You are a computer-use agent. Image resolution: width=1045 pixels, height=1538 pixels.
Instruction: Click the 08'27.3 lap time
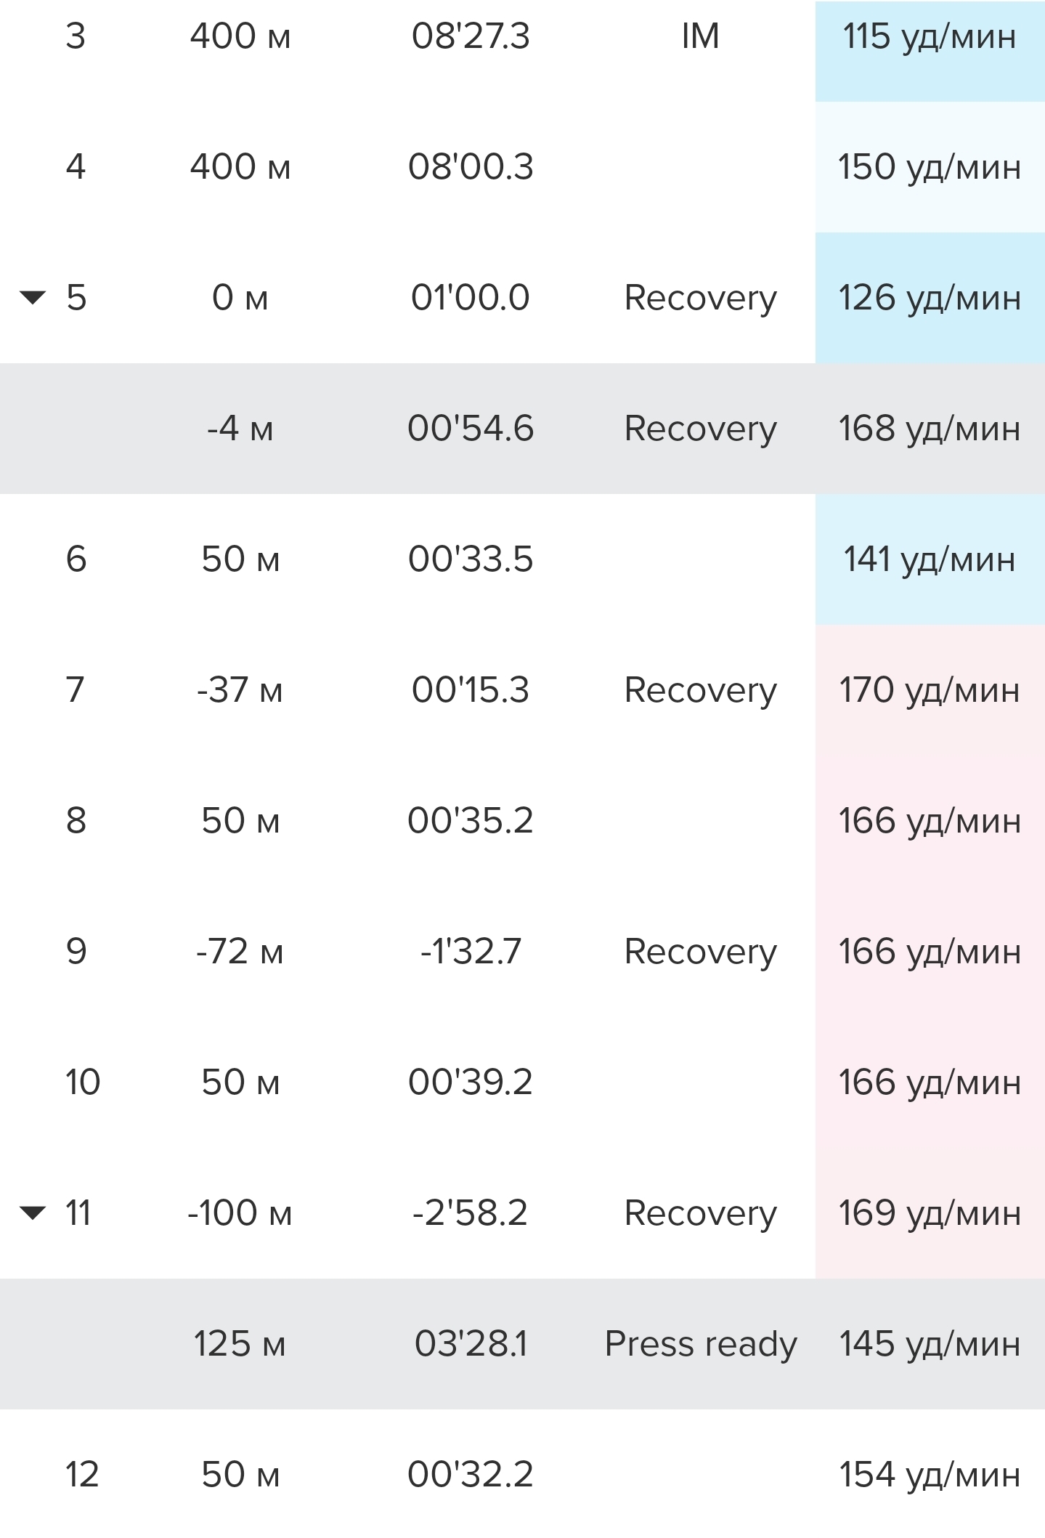tap(471, 36)
